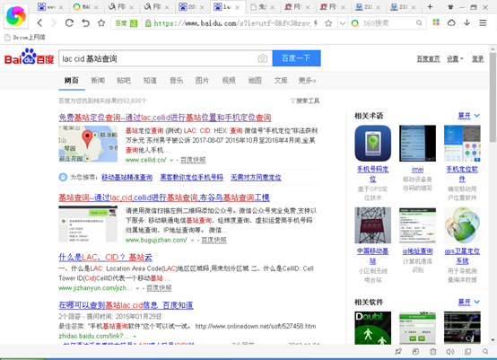Bookmark page with the star icon left of address bar
The height and width of the screenshot is (360, 497).
pyautogui.click(x=101, y=22)
